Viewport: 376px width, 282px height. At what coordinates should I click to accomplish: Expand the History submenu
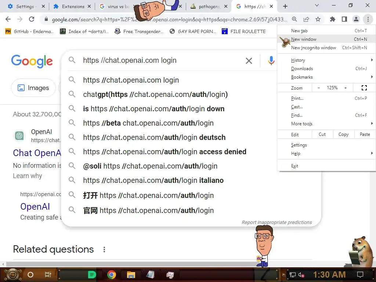click(326, 60)
